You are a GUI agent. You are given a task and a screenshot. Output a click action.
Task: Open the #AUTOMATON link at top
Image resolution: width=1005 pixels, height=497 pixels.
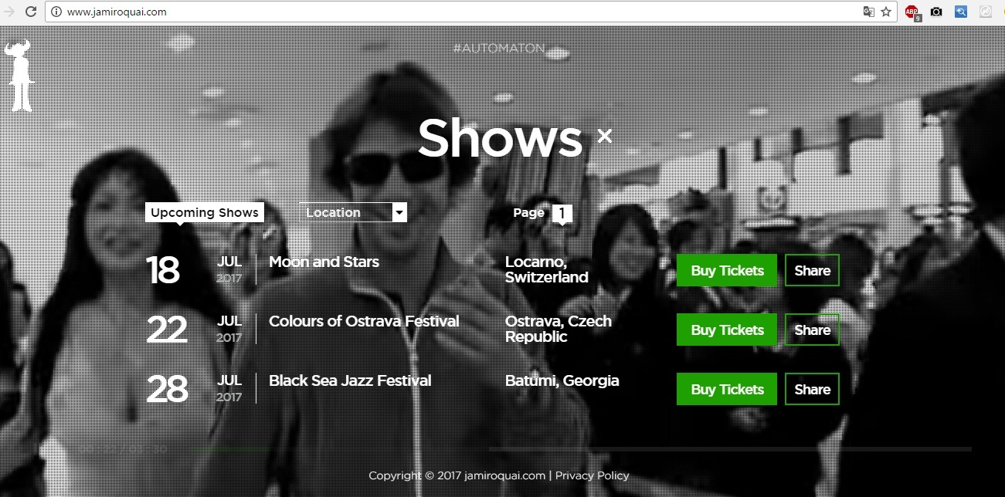click(499, 49)
